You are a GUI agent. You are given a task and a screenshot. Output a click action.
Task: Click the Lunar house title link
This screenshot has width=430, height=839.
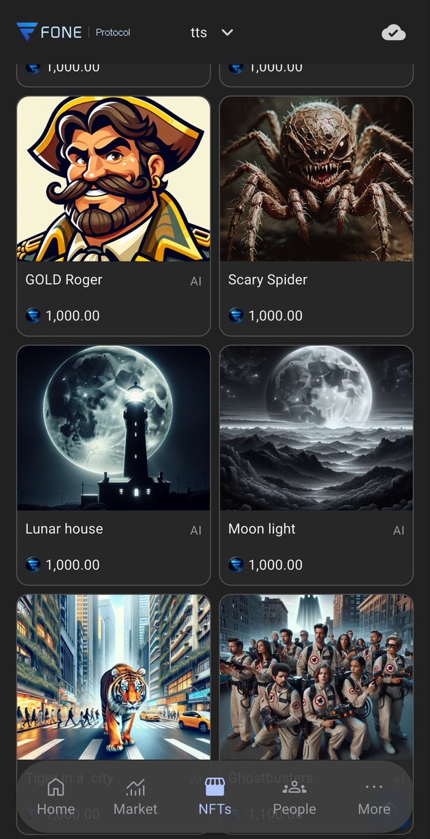click(x=64, y=529)
